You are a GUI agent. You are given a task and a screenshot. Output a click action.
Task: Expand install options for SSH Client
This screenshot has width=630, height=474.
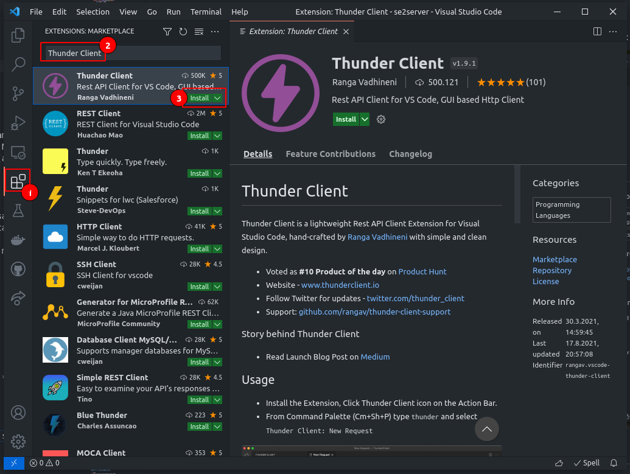pyautogui.click(x=217, y=287)
